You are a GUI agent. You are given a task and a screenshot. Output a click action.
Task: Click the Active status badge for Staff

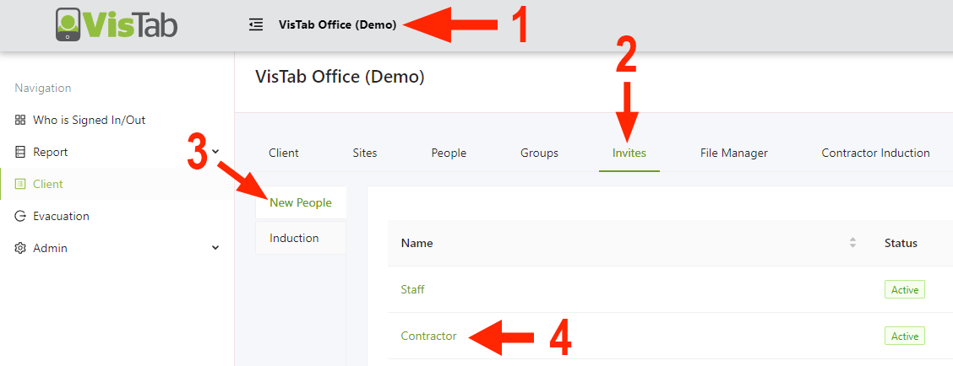[904, 289]
